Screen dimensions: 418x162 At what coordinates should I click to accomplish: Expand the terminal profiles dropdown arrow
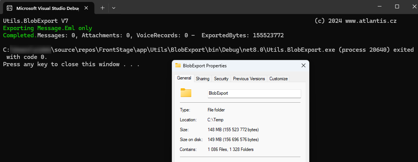pos(114,8)
